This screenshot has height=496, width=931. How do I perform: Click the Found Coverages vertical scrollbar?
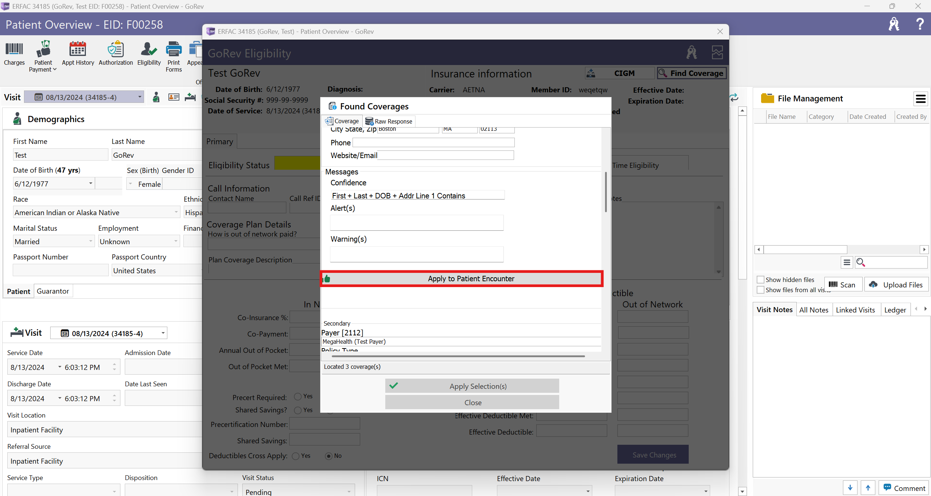point(606,192)
